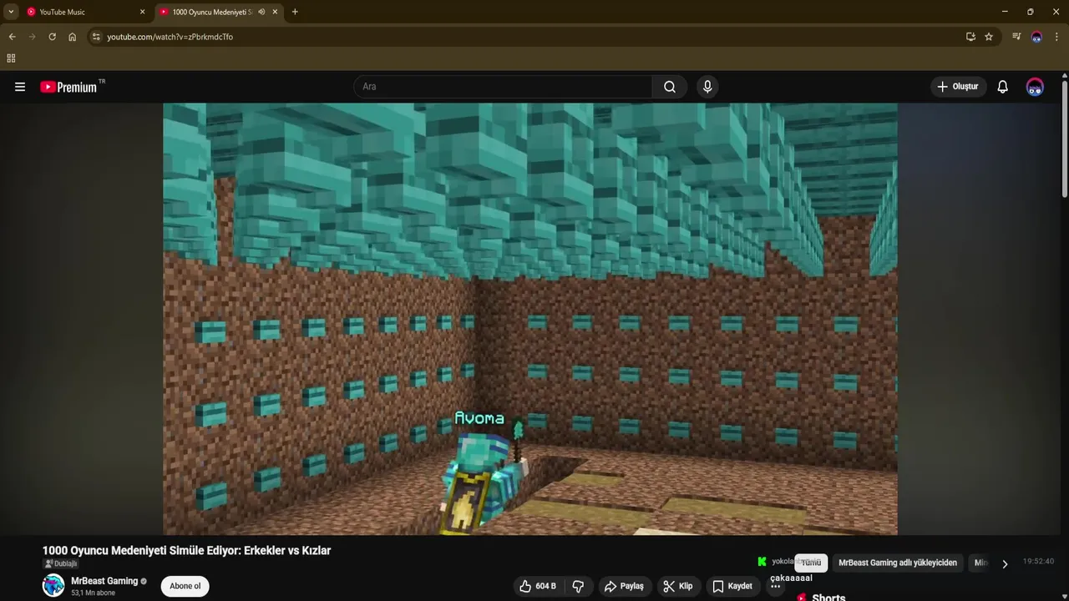Go back with browser back arrow
1069x601 pixels.
pos(12,37)
